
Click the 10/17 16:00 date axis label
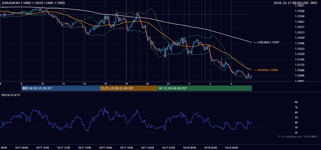coord(105,147)
